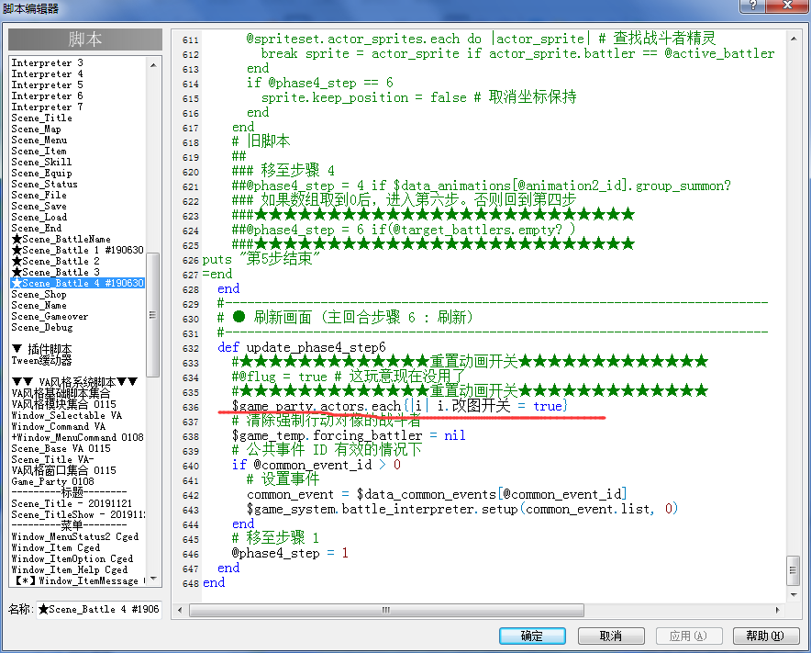
Task: Select Scene_Battle 4 #190630 script
Action: tap(78, 283)
